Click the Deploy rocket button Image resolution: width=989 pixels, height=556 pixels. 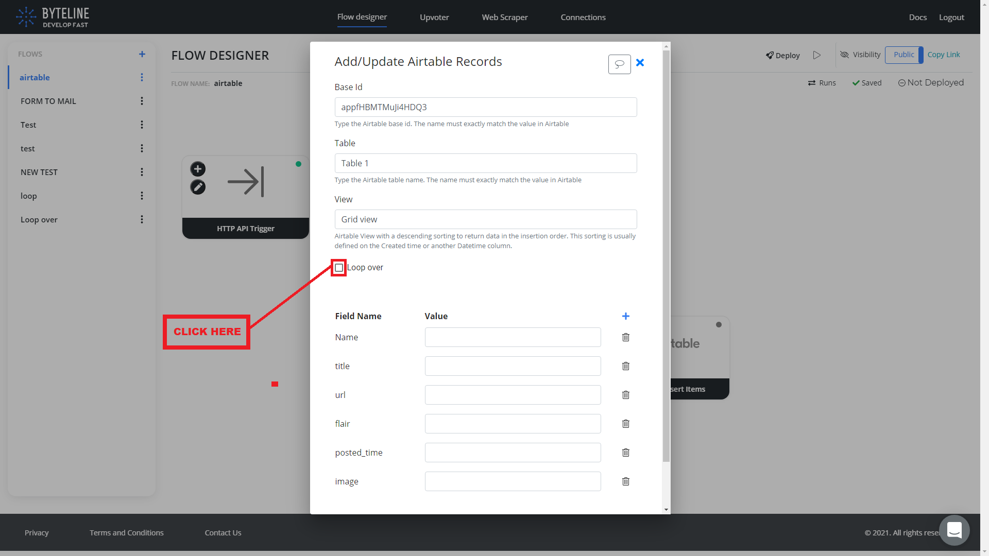(x=782, y=55)
